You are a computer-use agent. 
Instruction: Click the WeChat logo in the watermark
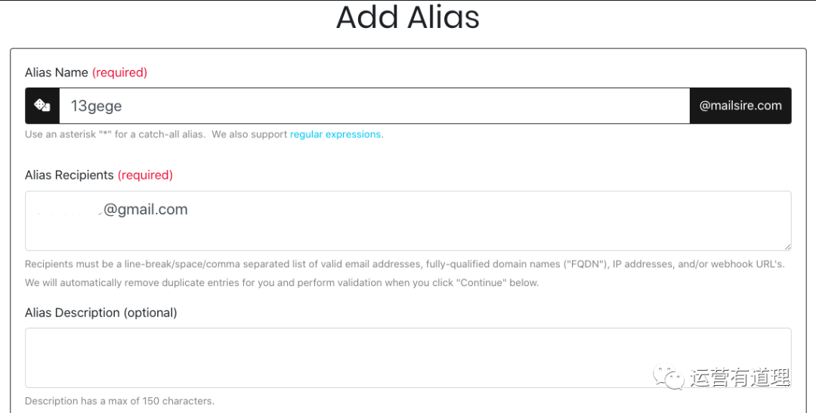669,377
